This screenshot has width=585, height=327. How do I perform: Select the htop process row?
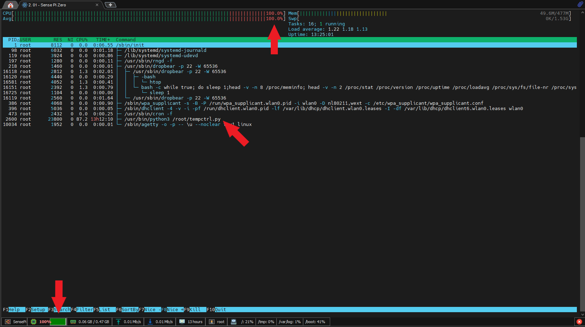pos(290,82)
